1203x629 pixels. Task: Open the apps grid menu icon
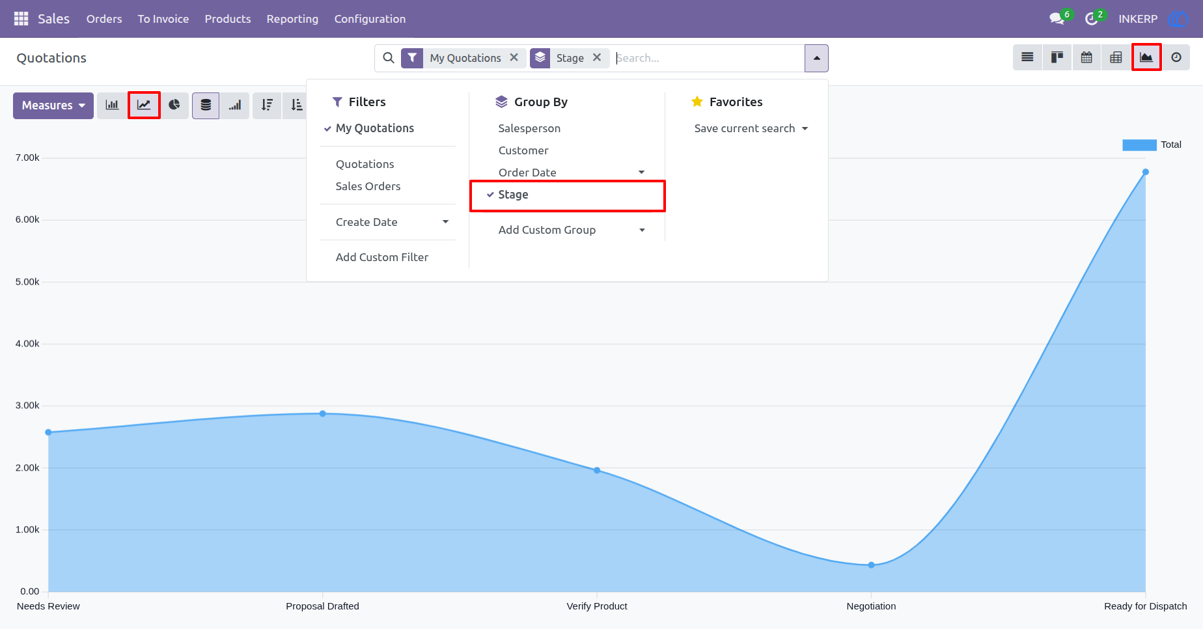[21, 19]
